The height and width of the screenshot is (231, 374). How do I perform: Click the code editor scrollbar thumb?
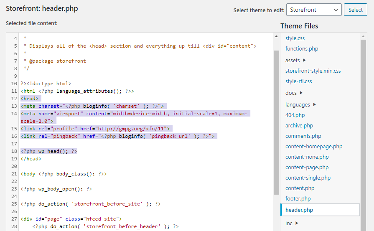click(x=276, y=122)
